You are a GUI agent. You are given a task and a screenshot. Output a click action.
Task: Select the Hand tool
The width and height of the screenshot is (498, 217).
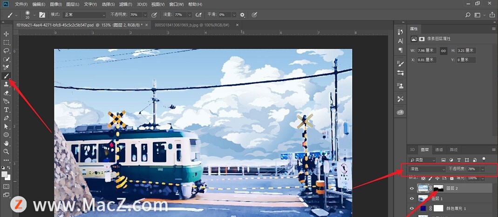click(6, 143)
